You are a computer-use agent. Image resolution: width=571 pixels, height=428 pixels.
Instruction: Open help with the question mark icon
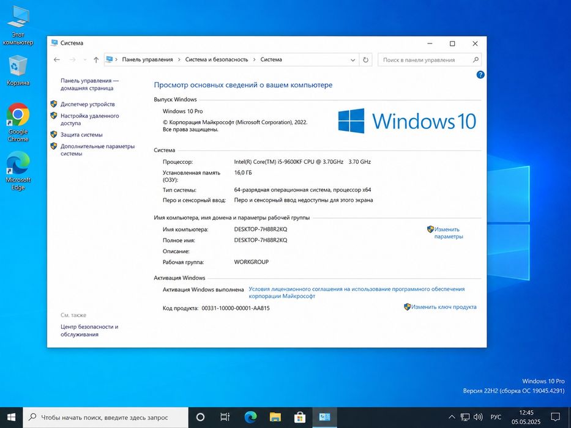coord(480,75)
